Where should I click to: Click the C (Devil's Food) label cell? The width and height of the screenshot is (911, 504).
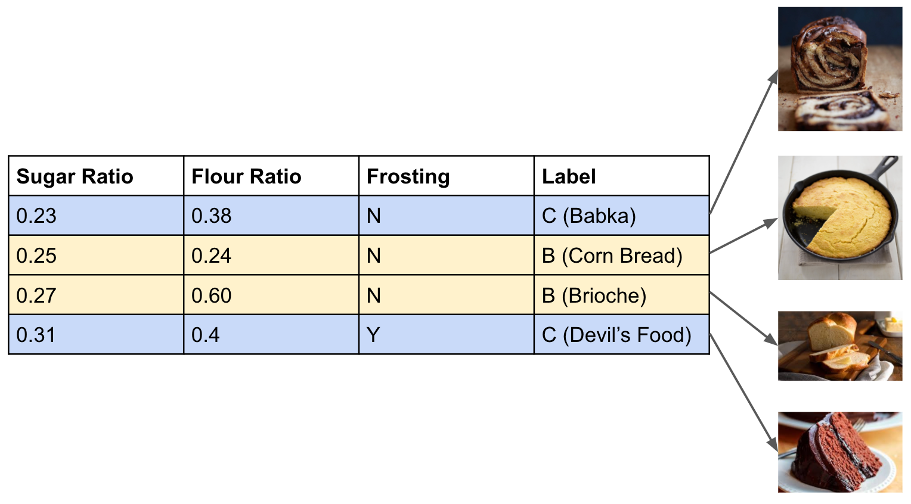tap(621, 335)
